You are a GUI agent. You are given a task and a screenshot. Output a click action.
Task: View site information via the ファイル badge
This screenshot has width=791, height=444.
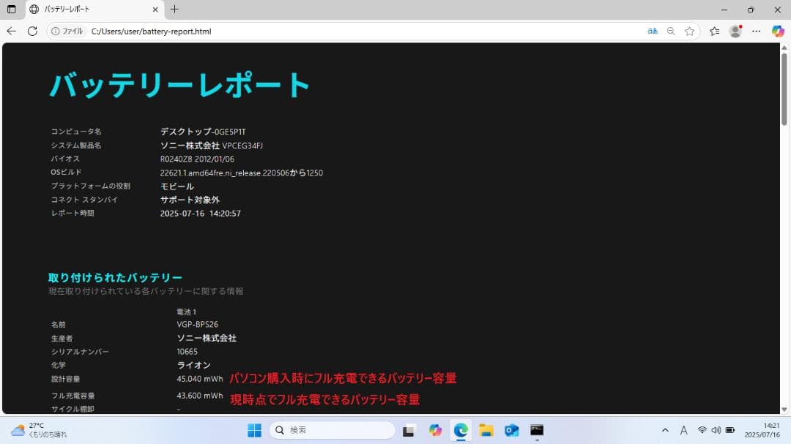67,31
